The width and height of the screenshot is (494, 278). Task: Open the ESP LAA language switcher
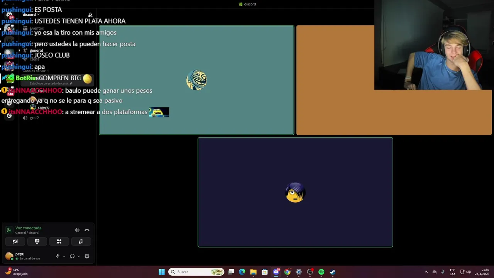452,272
